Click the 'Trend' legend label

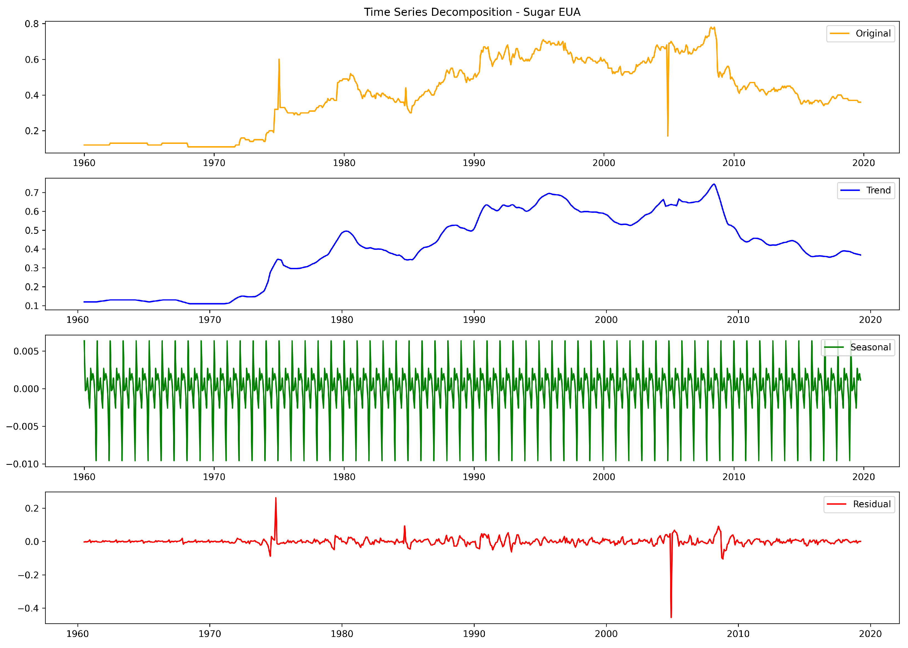878,190
